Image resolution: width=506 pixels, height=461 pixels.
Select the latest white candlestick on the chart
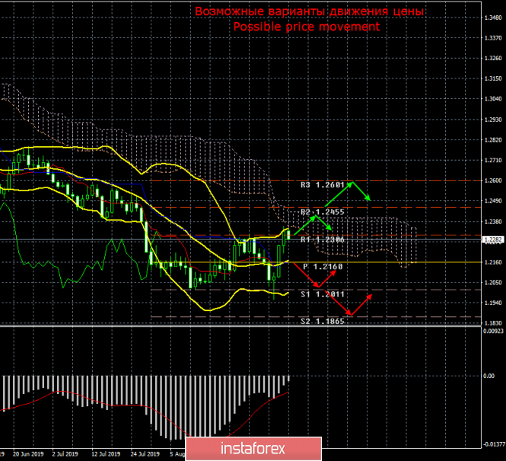287,233
